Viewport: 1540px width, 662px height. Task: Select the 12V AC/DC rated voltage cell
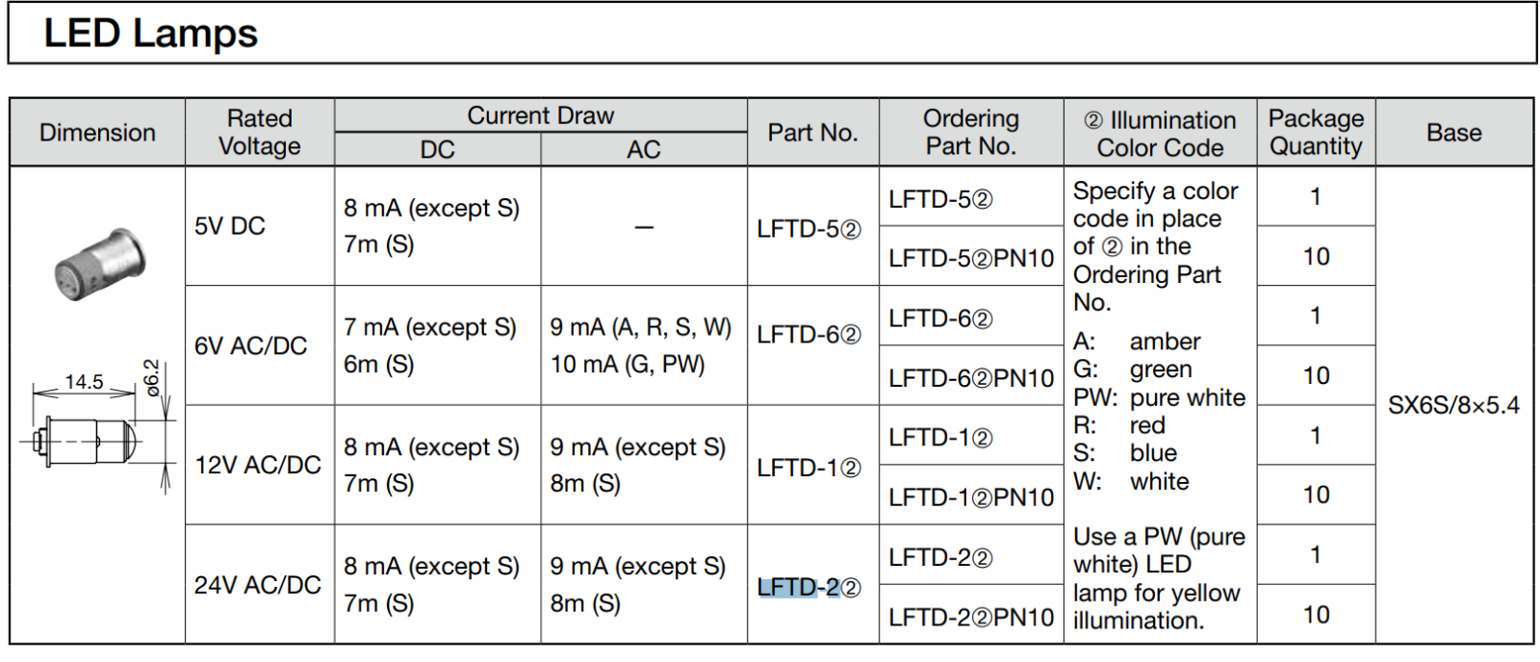tap(258, 465)
